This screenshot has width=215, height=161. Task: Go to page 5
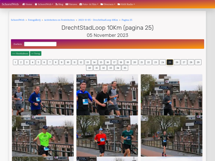[38, 62]
